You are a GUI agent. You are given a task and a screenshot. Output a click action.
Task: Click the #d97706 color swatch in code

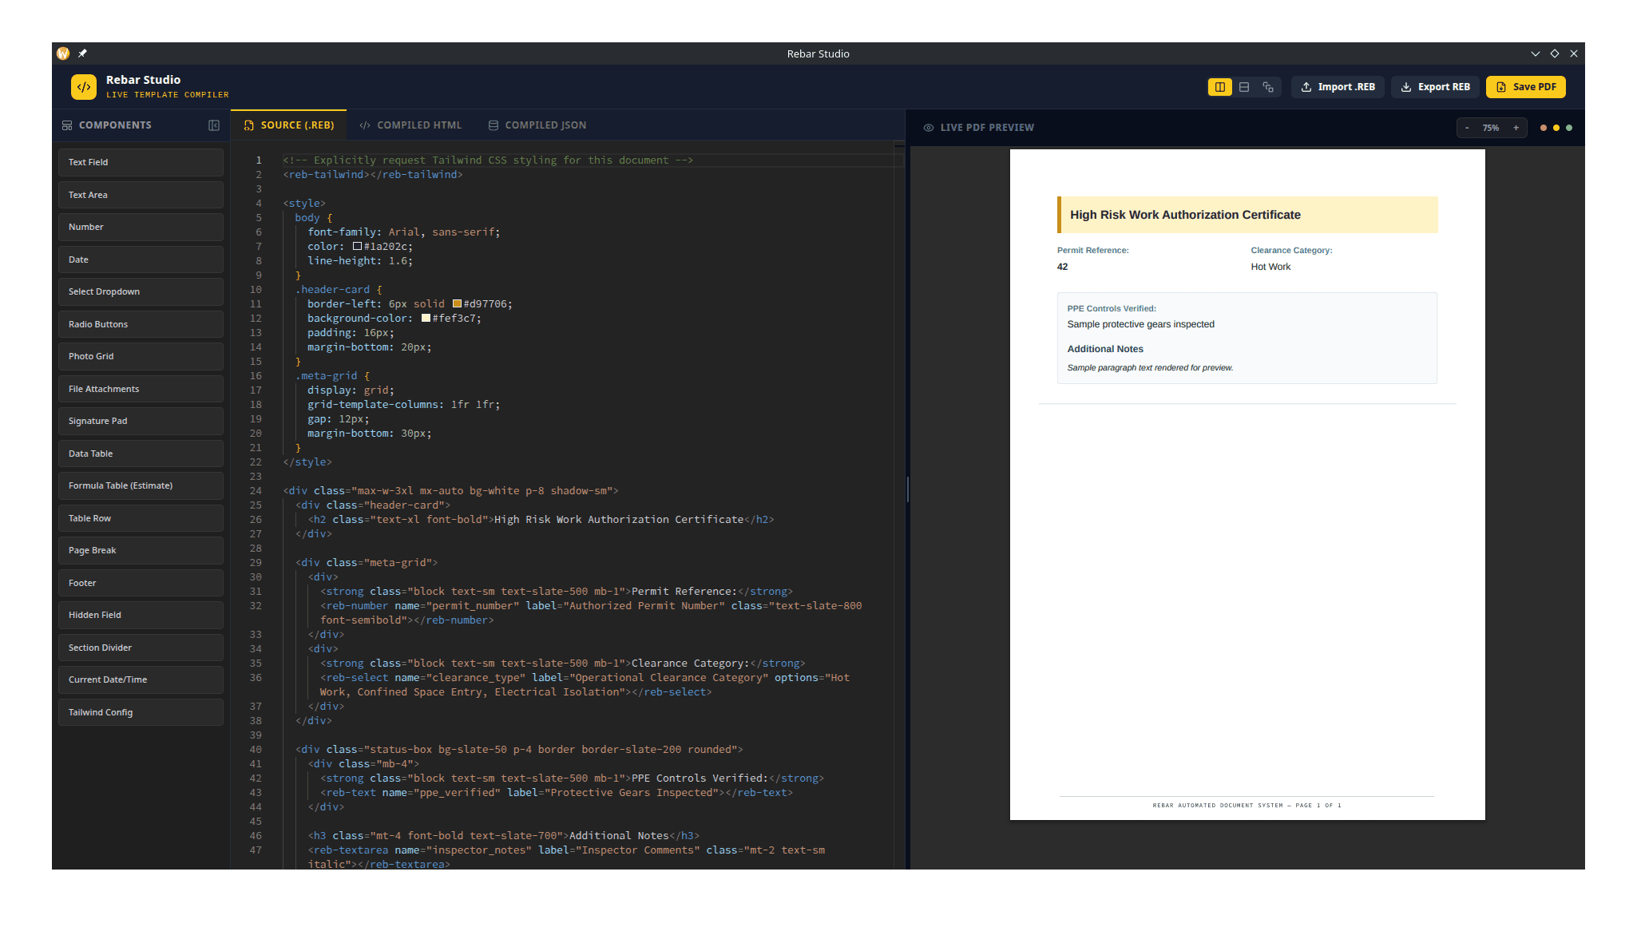pos(457,303)
